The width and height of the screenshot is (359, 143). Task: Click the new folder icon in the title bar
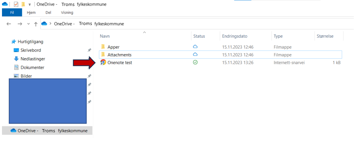(x=23, y=4)
